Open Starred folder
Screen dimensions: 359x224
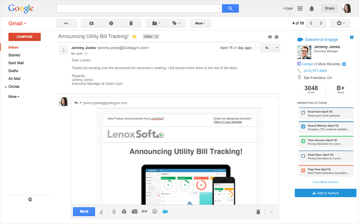(x=14, y=55)
